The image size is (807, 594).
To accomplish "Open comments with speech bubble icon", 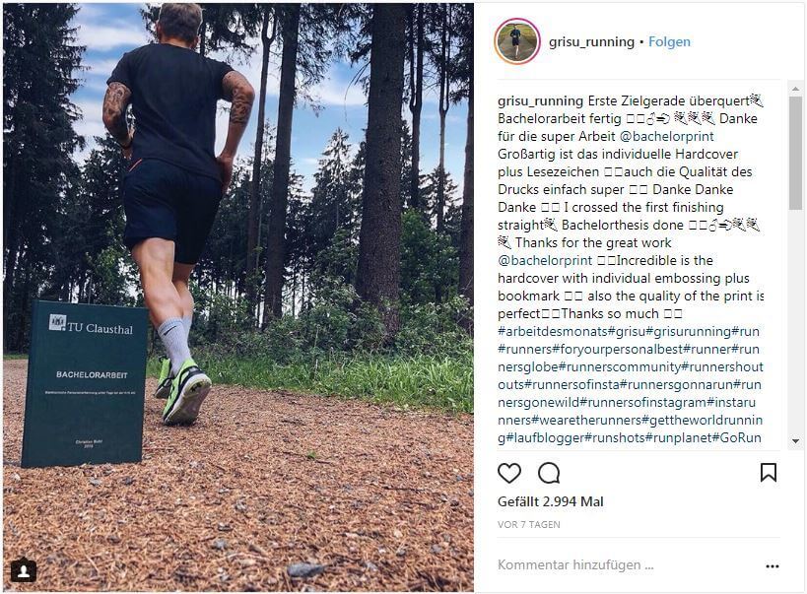I will coord(549,473).
